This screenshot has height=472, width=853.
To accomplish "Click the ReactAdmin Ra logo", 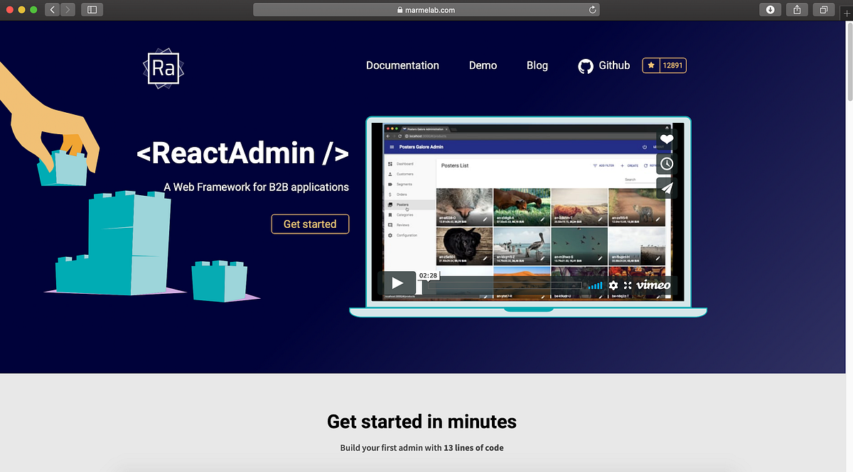I will 163,67.
